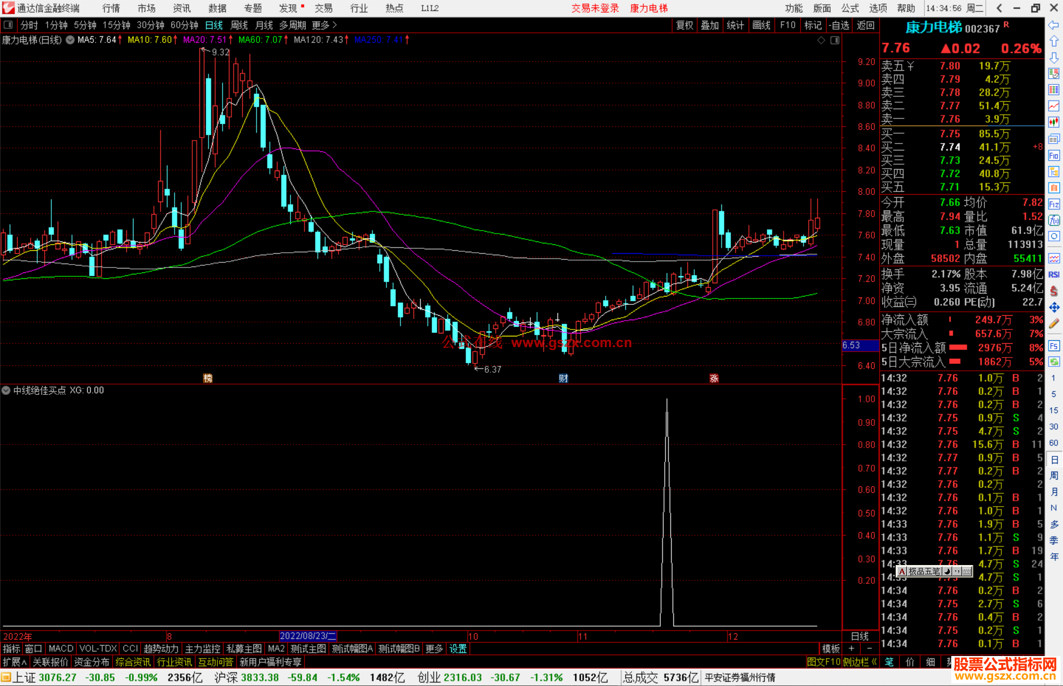This screenshot has height=686, width=1063.
Task: Click the f(x) formula icon in sidebar
Action: (1054, 220)
